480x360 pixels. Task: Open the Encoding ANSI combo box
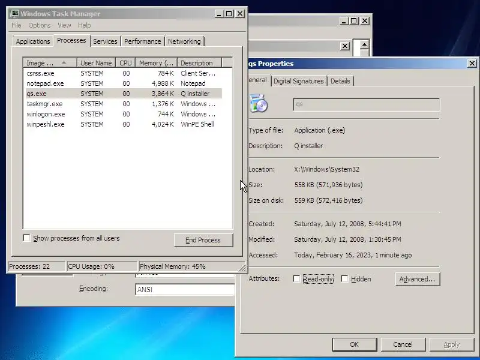185,289
